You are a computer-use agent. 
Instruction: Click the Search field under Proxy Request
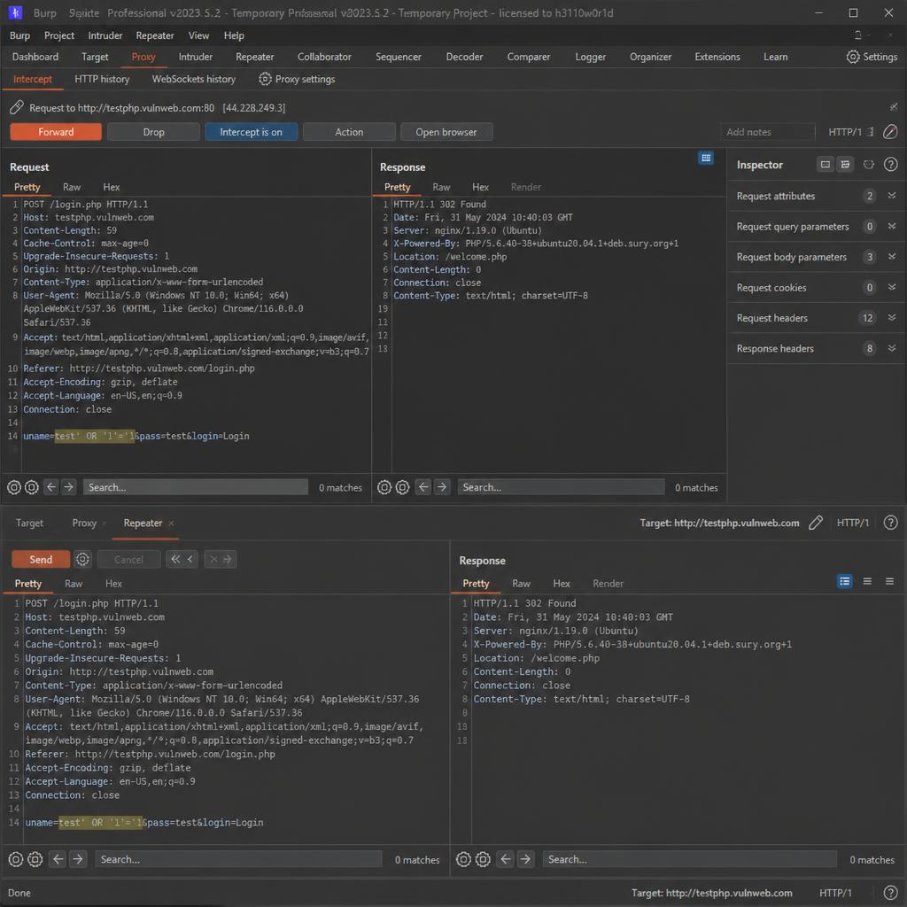pos(195,487)
